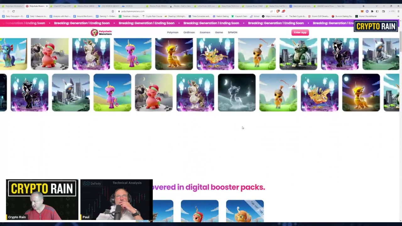The width and height of the screenshot is (402, 226).
Task: Open the Around the Ecomi bookmark
Action: (x=83, y=16)
